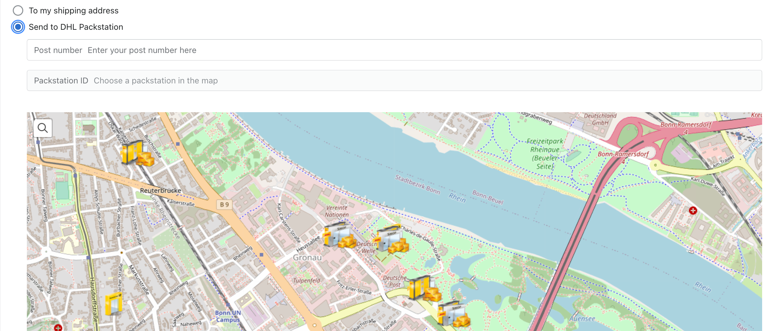Click the Tulpenfeld label on the map
Screen dimensions: 769x331
(307, 281)
